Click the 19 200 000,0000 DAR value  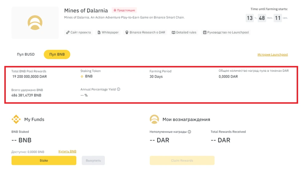(x=30, y=77)
